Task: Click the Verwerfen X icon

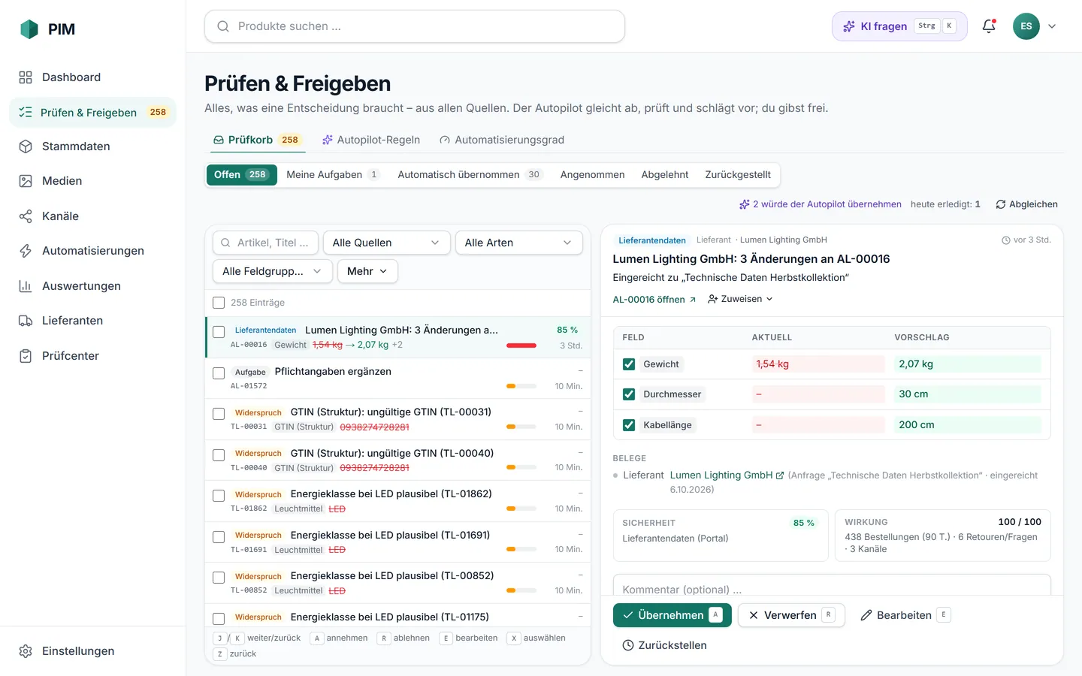Action: 754,615
